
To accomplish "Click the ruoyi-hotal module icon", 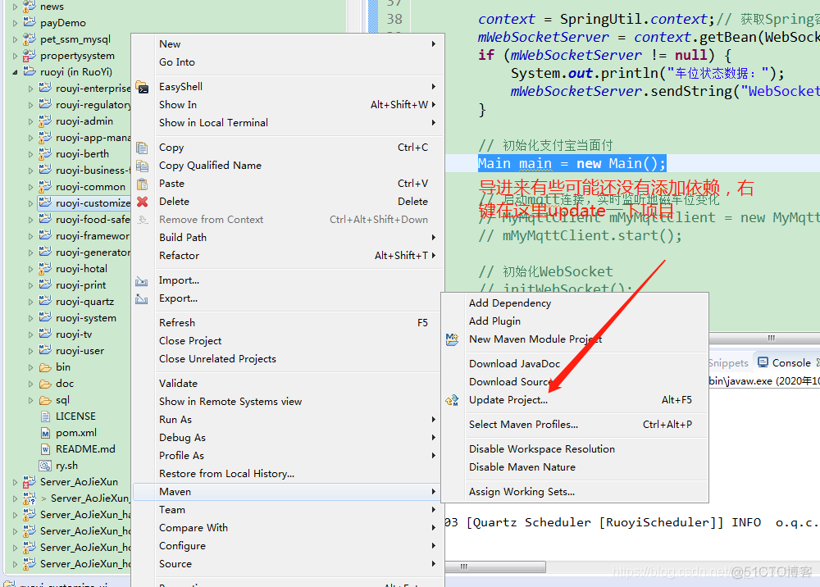I will click(45, 269).
